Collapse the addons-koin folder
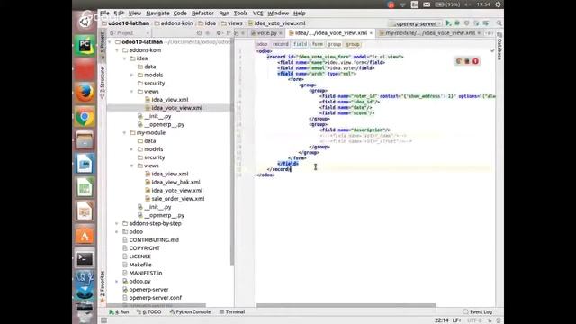This screenshot has height=324, width=576. [117, 50]
